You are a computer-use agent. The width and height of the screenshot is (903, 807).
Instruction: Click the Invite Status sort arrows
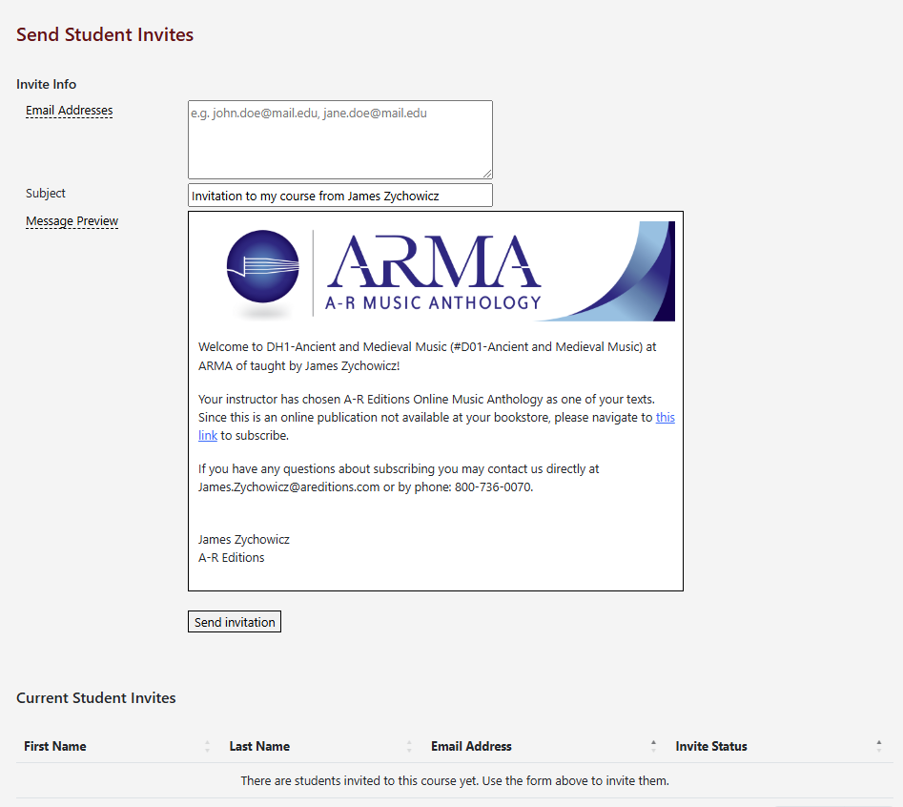click(879, 747)
